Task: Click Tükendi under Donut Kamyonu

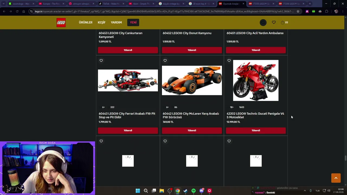Action: [192, 50]
